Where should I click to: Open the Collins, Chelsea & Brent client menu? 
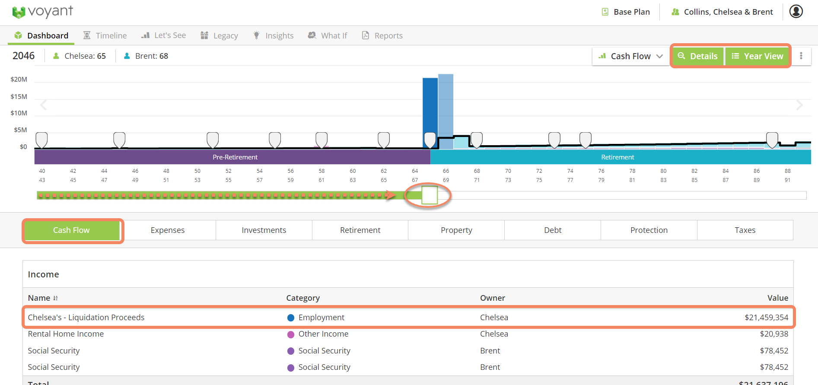click(722, 12)
